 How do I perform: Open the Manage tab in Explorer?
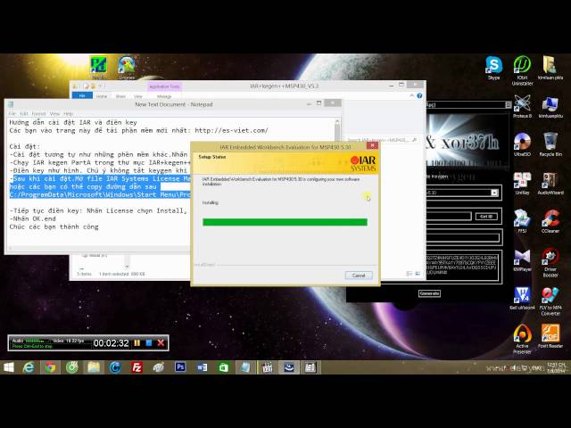164,96
